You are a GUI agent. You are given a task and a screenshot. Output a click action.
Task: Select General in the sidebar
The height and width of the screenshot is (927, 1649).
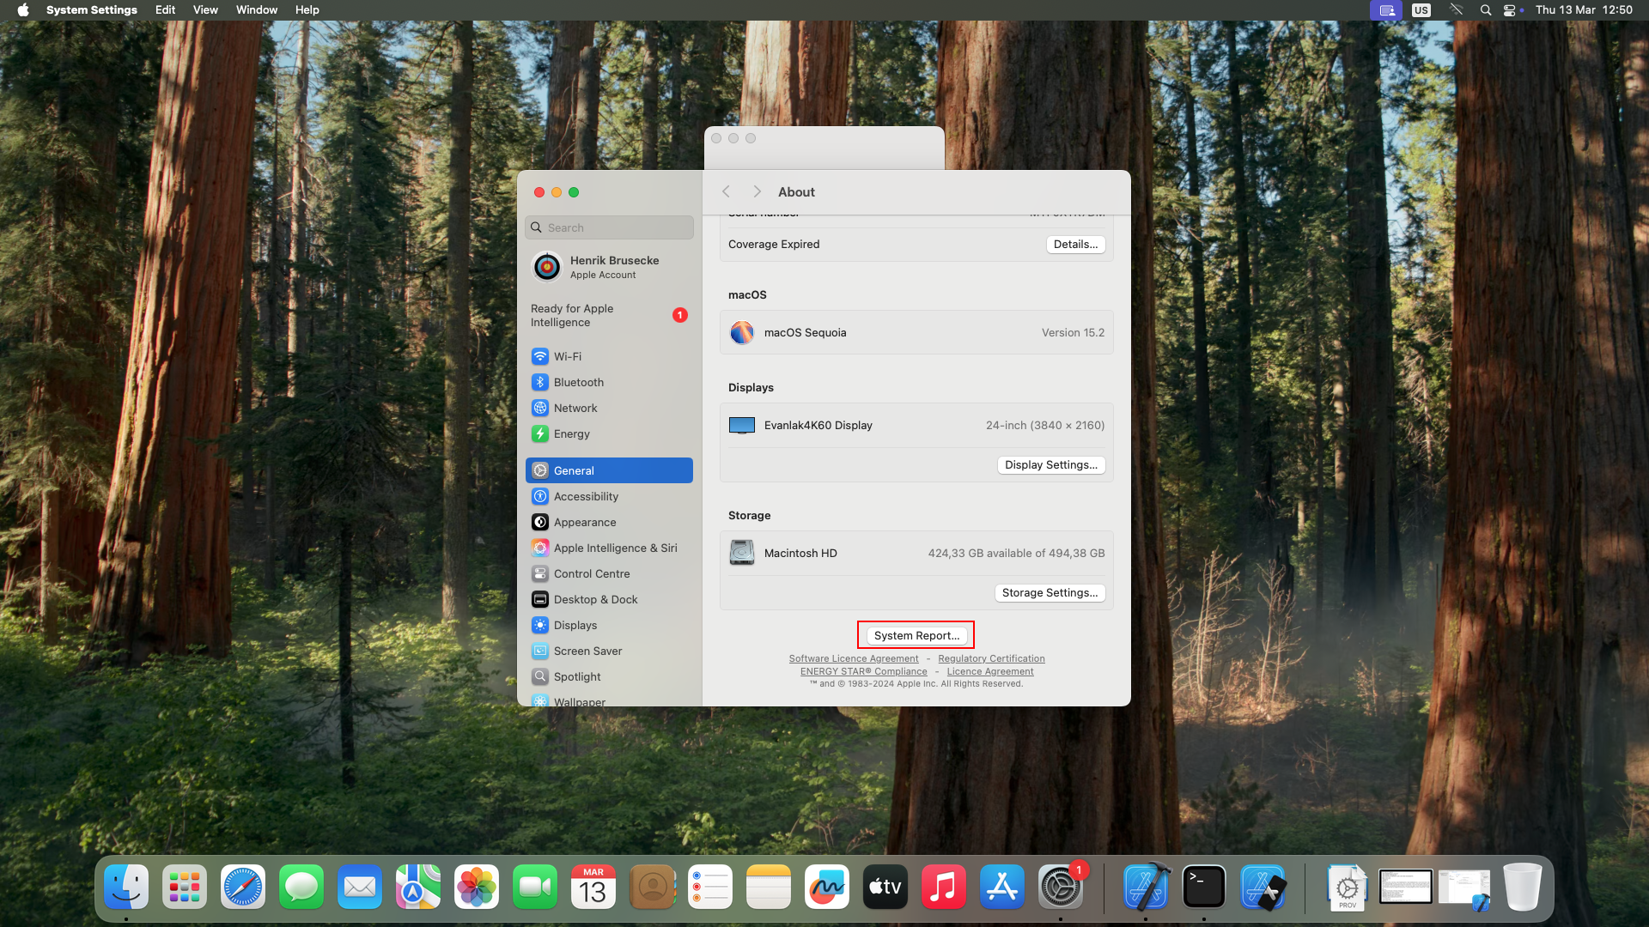(x=609, y=470)
